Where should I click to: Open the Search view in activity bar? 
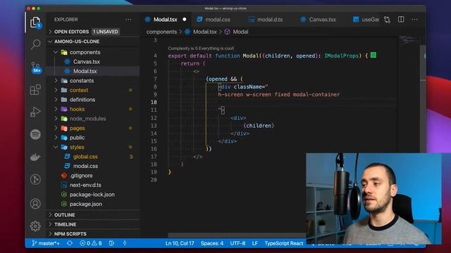[x=35, y=44]
